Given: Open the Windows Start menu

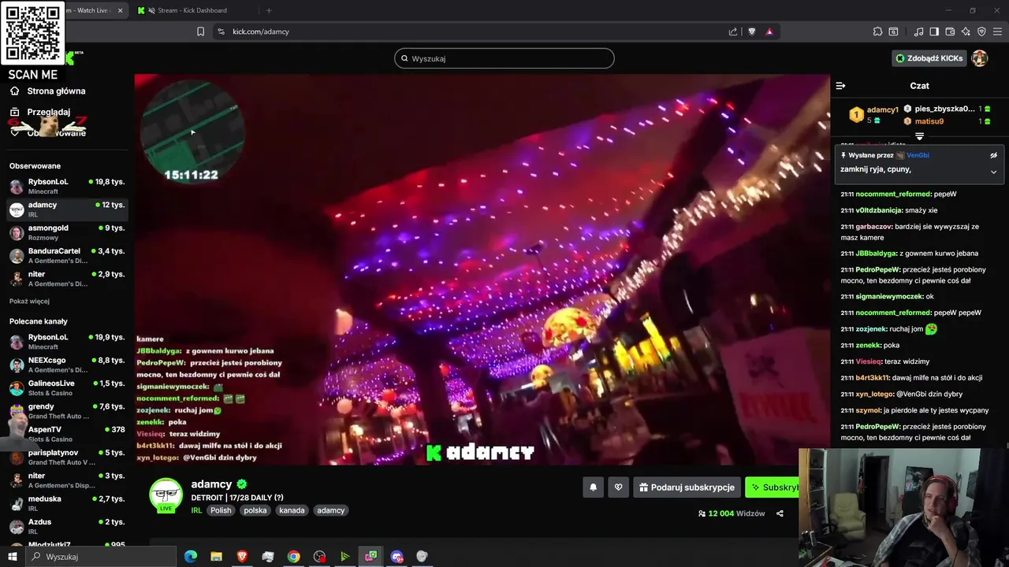Looking at the screenshot, I should (x=12, y=557).
